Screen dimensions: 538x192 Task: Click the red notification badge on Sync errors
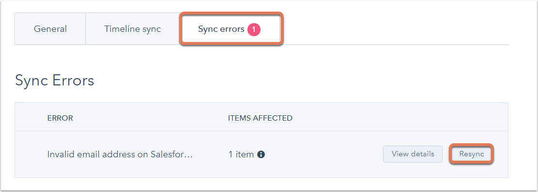(254, 30)
